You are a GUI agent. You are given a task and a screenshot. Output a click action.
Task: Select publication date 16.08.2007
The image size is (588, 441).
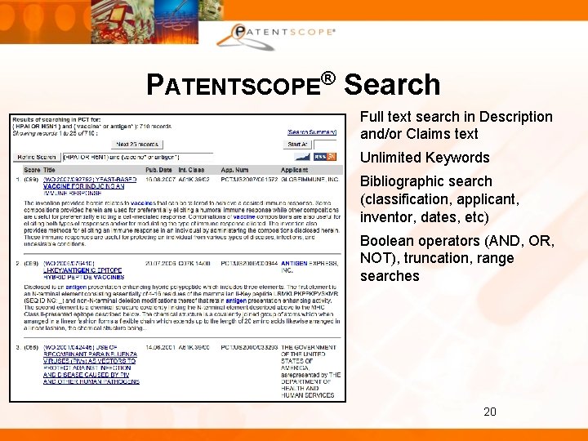coord(161,180)
